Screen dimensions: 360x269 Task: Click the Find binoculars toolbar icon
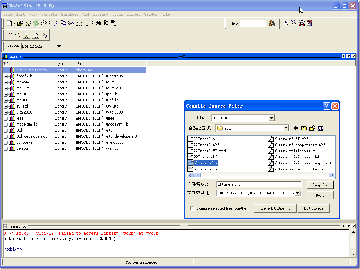coord(99,23)
